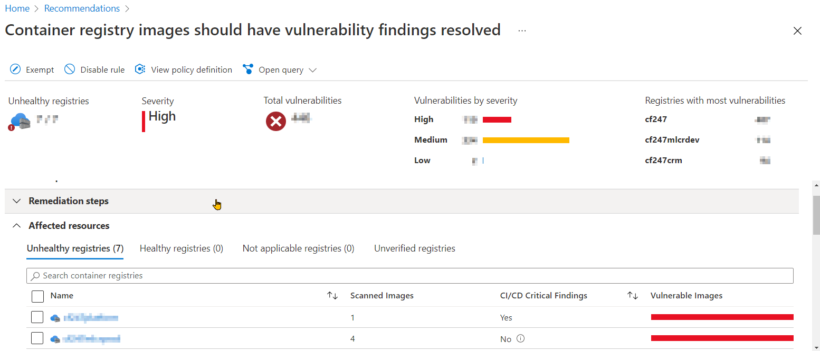The image size is (820, 351).
Task: Open the ellipsis more options menu
Action: click(522, 31)
